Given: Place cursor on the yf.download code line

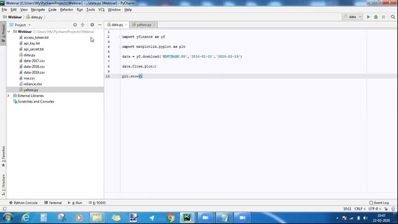Looking at the screenshot, I should coord(182,57).
